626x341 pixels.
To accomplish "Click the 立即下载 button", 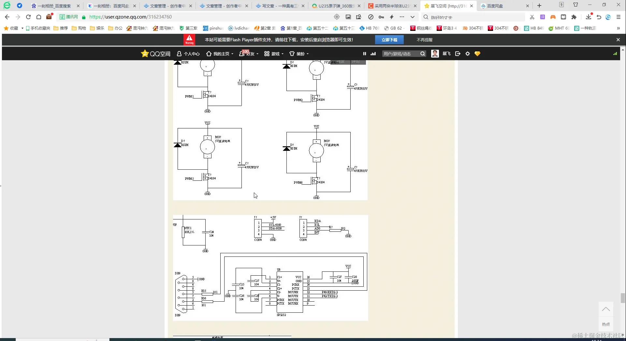I will (389, 40).
